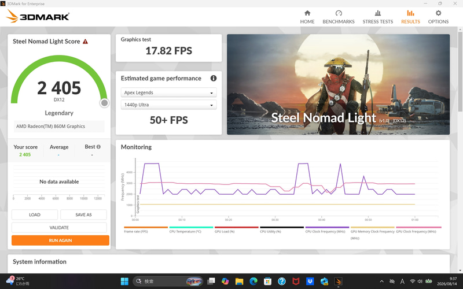Viewport: 463px width, 289px height.
Task: Open the Apex Legends game dropdown
Action: [168, 92]
